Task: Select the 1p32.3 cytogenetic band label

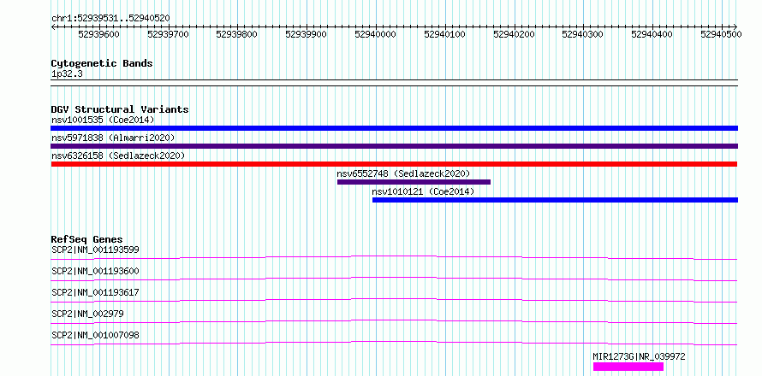Action: click(67, 74)
